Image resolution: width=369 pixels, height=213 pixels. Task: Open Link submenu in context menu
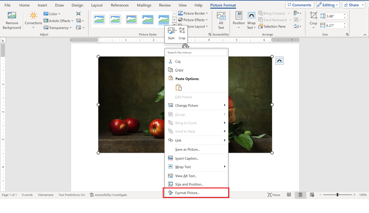(196, 140)
